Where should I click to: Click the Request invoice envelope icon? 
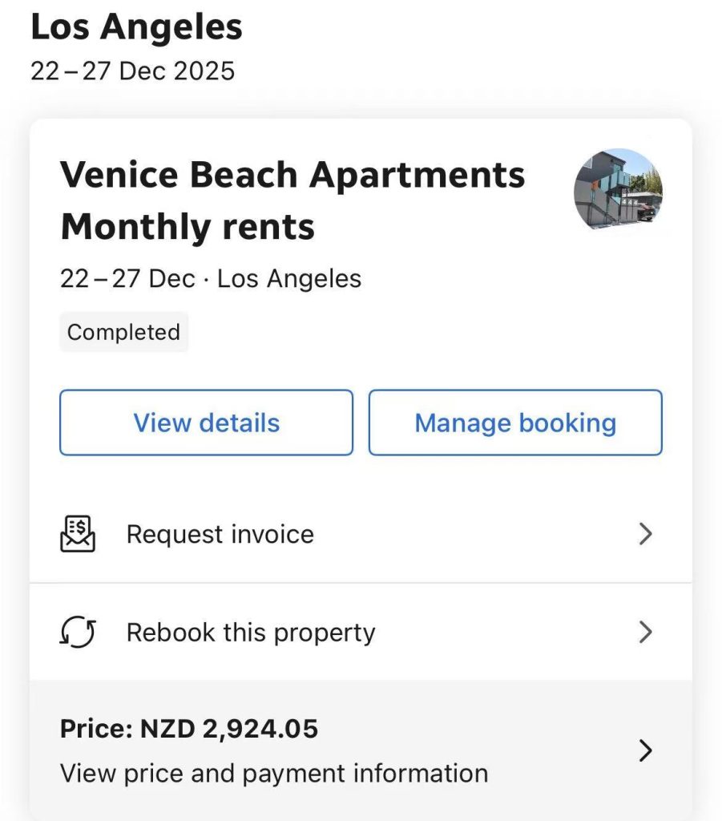[x=78, y=534]
